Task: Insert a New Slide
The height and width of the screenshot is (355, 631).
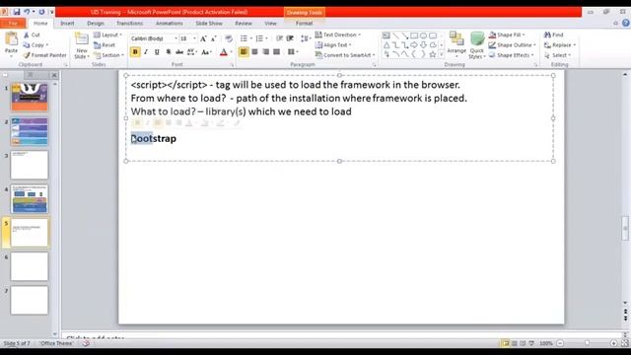Action: [x=82, y=45]
